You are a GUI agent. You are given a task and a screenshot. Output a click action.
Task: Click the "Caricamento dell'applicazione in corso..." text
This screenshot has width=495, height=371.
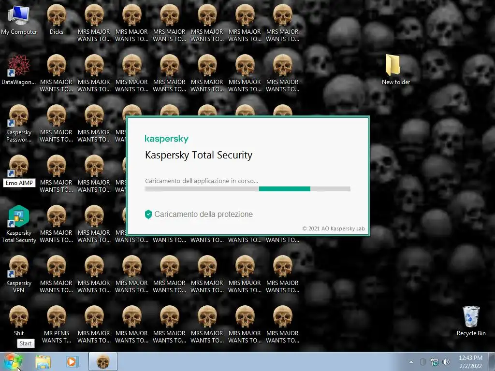click(x=202, y=181)
